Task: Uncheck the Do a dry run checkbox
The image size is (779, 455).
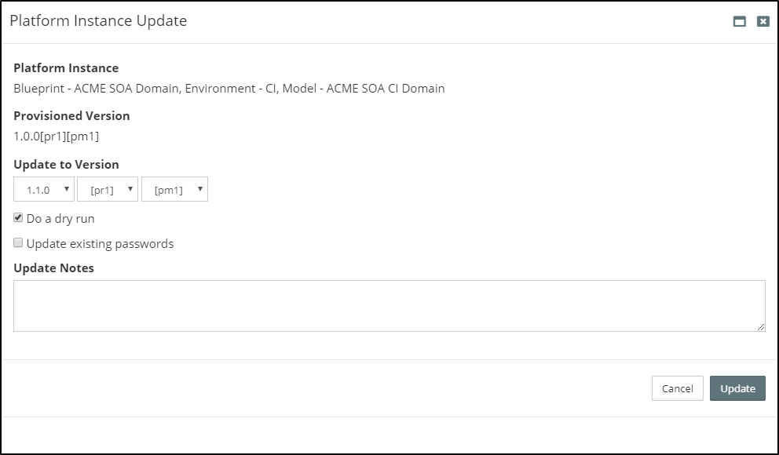Action: (x=19, y=218)
